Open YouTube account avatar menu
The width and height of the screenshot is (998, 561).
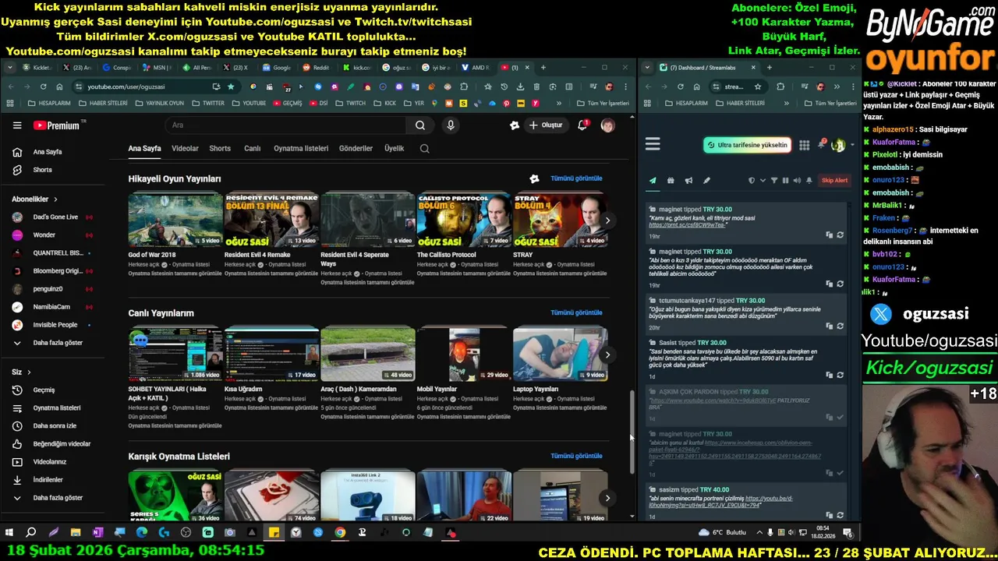coord(607,125)
